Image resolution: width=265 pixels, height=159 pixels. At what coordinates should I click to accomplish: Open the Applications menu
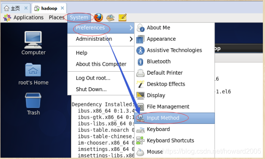click(x=28, y=17)
